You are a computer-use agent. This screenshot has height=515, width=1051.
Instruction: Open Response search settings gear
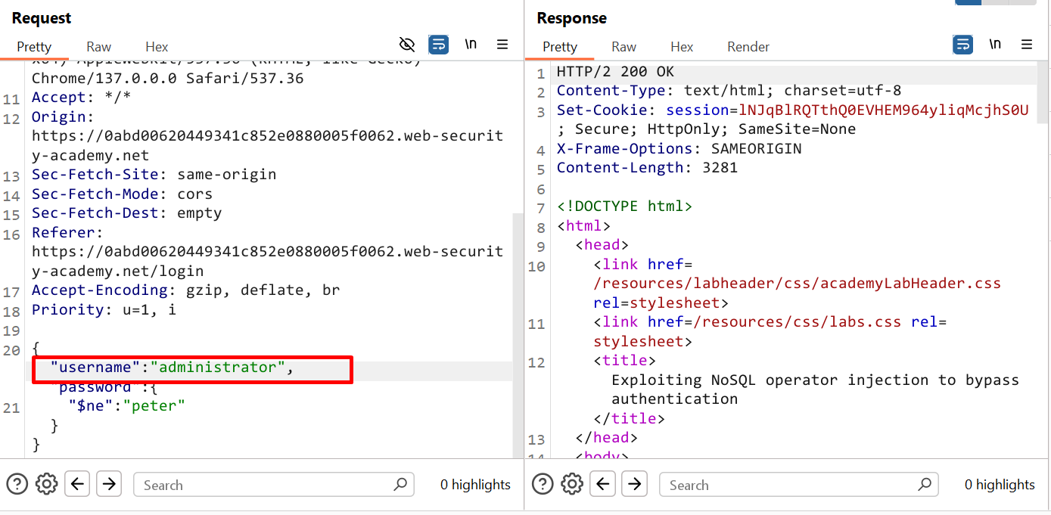pyautogui.click(x=573, y=484)
